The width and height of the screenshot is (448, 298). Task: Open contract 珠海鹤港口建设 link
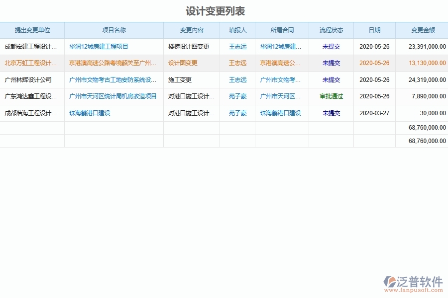pos(281,113)
